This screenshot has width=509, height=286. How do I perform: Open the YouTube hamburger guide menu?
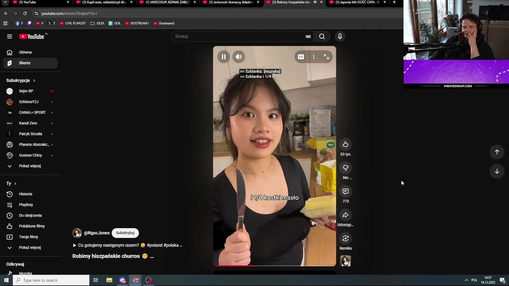point(10,37)
